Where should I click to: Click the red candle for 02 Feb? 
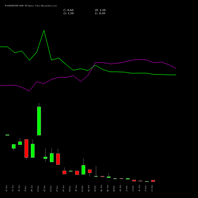coord(90,171)
